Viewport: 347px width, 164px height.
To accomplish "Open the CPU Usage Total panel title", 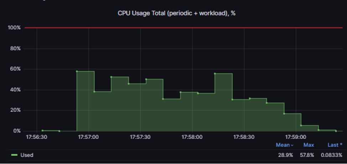I will pos(176,13).
